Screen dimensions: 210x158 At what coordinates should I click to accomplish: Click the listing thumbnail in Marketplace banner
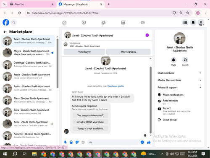tap(66, 45)
